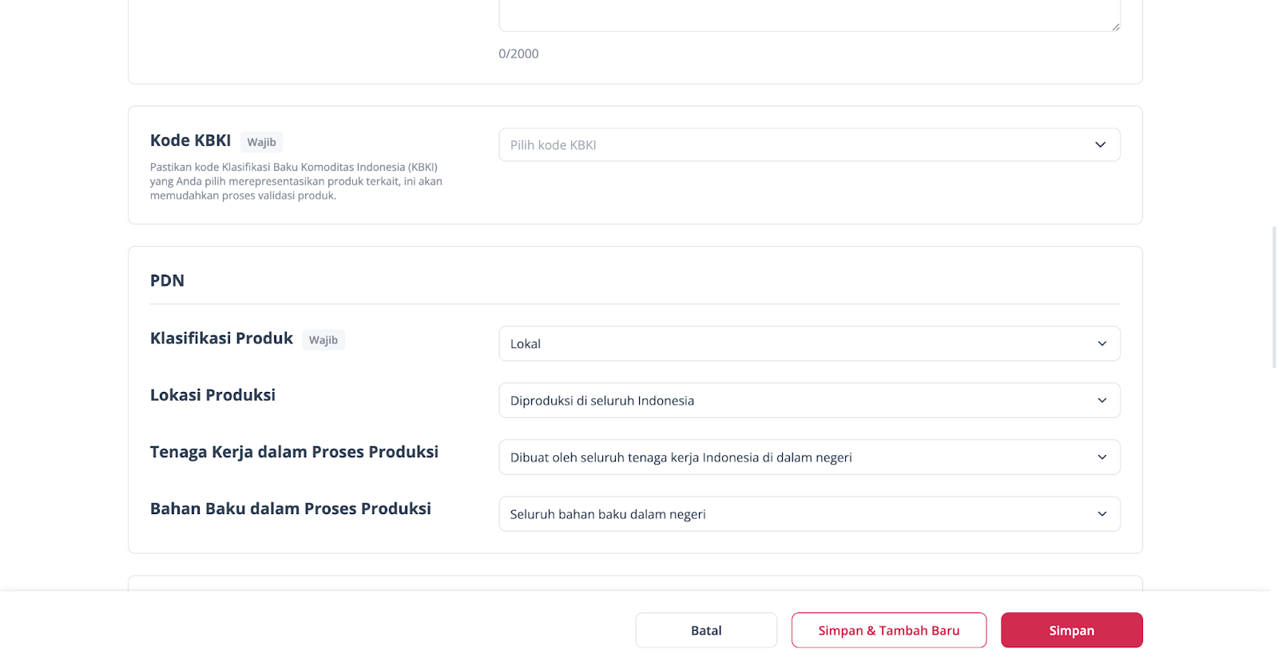Open the Dibuat oleh seluruh tenaga kerja dropdown
The width and height of the screenshot is (1278, 669).
pyautogui.click(x=799, y=457)
